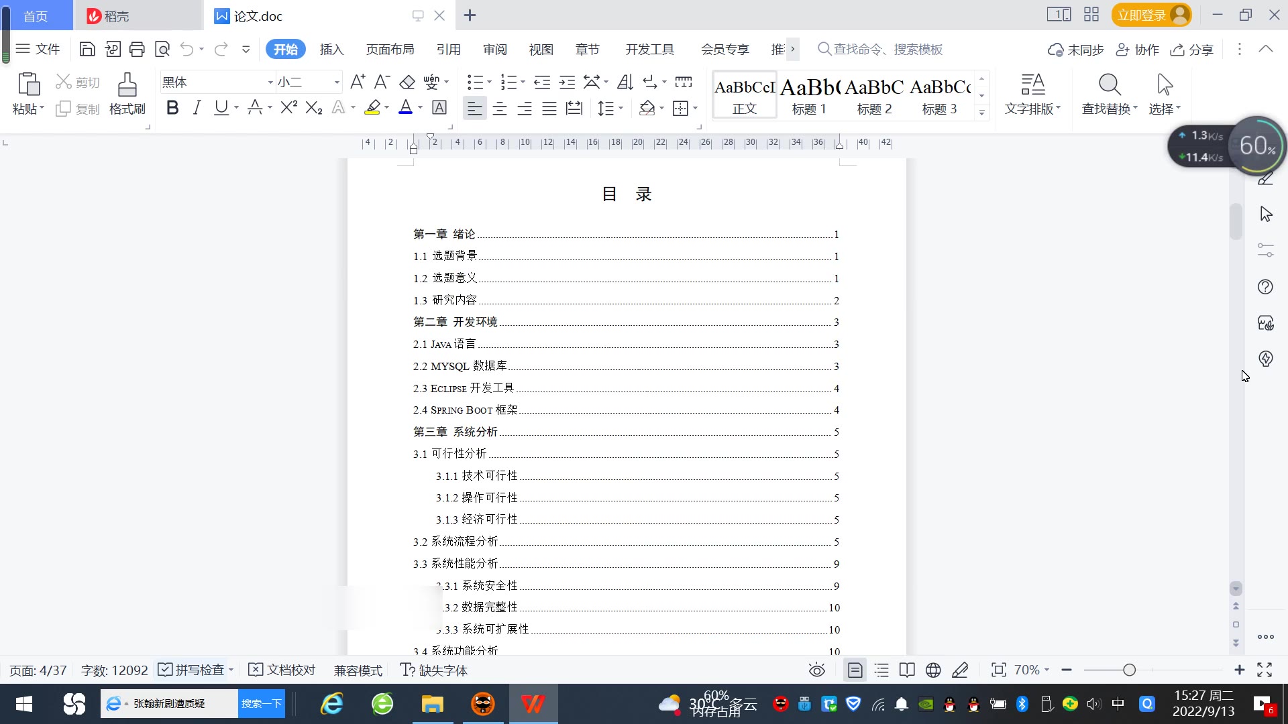Toggle italic text formatting
Image resolution: width=1288 pixels, height=724 pixels.
click(x=197, y=108)
